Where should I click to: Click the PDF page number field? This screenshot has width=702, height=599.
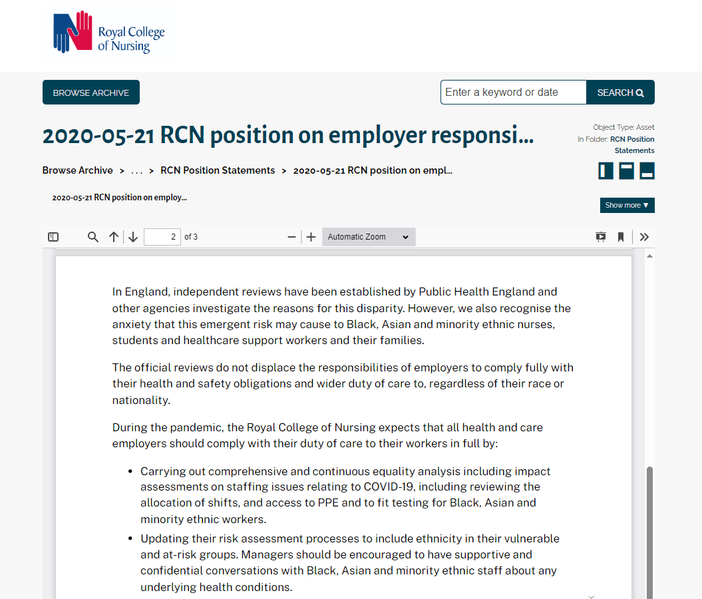pos(162,237)
